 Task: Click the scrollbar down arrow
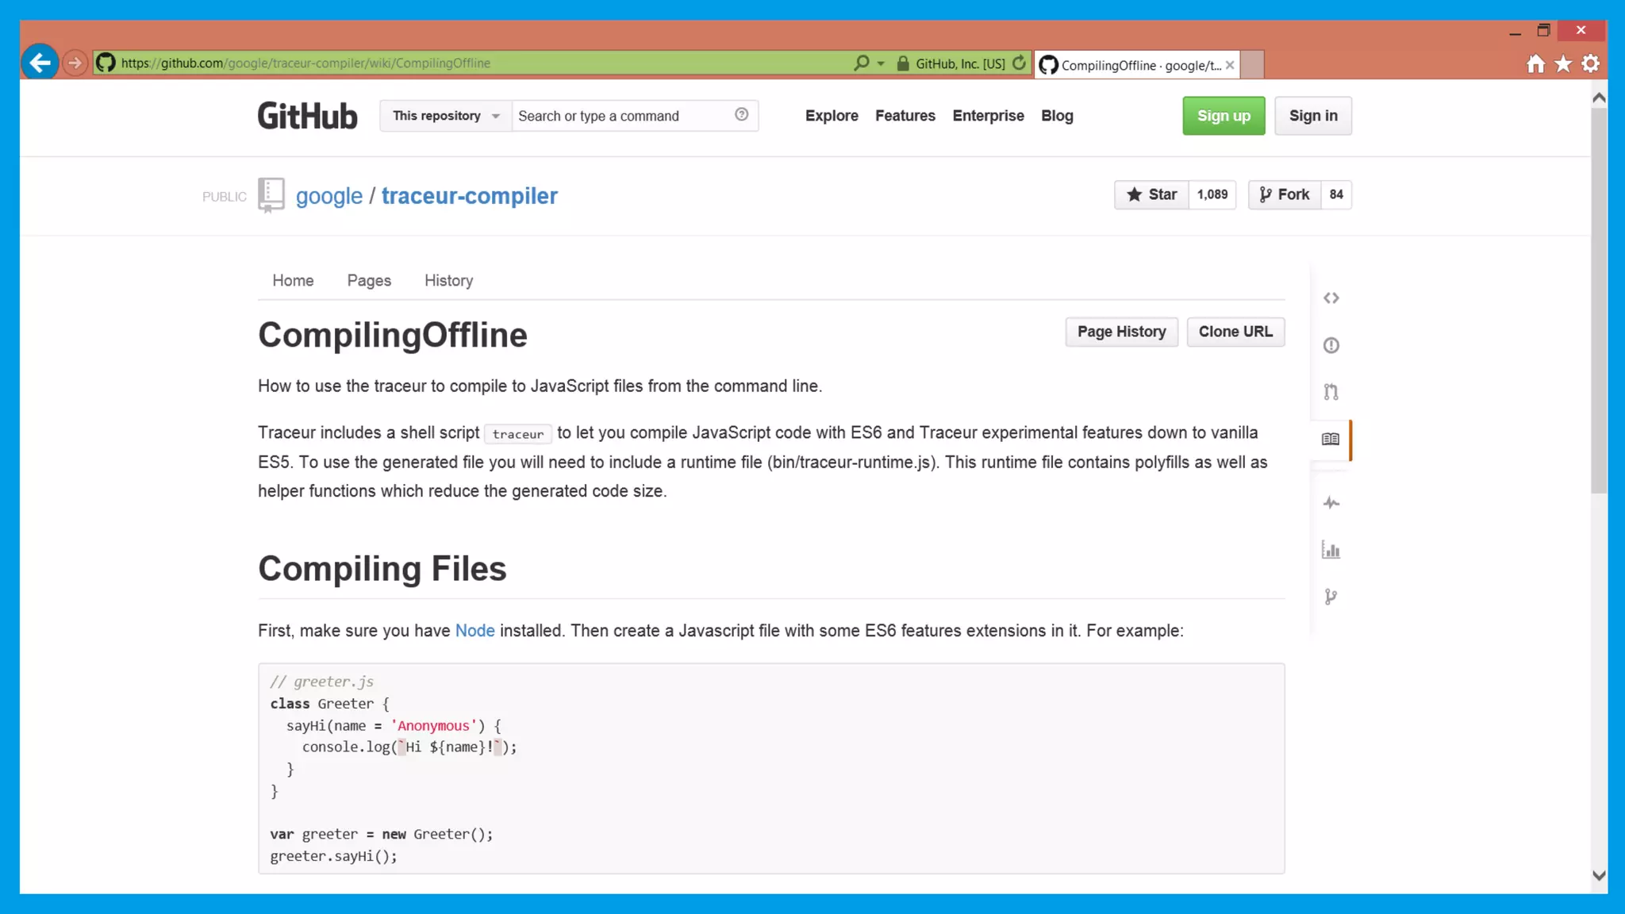click(x=1599, y=875)
